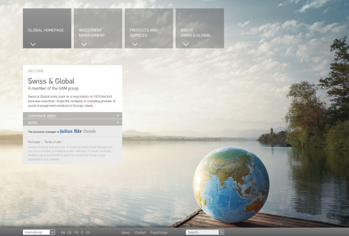Click the search magnifier icon
Image resolution: width=349 pixels, height=236 pixels.
point(221,232)
